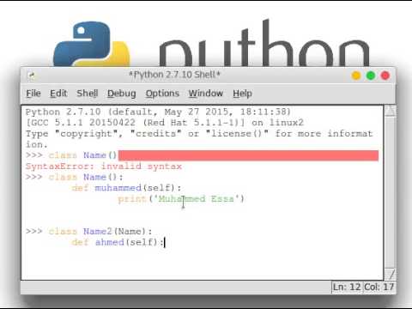Open the Help menu

click(x=242, y=94)
